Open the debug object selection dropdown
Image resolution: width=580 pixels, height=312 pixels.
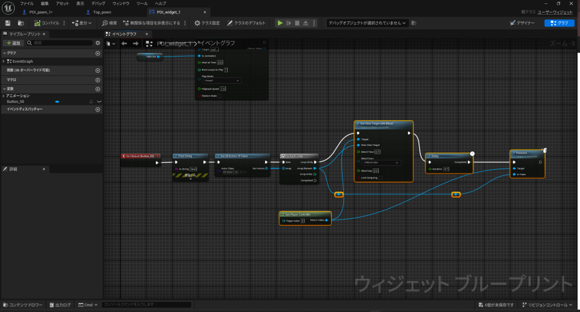[x=368, y=23]
